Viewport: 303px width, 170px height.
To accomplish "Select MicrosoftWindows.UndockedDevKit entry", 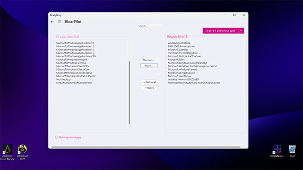I will (76, 76).
